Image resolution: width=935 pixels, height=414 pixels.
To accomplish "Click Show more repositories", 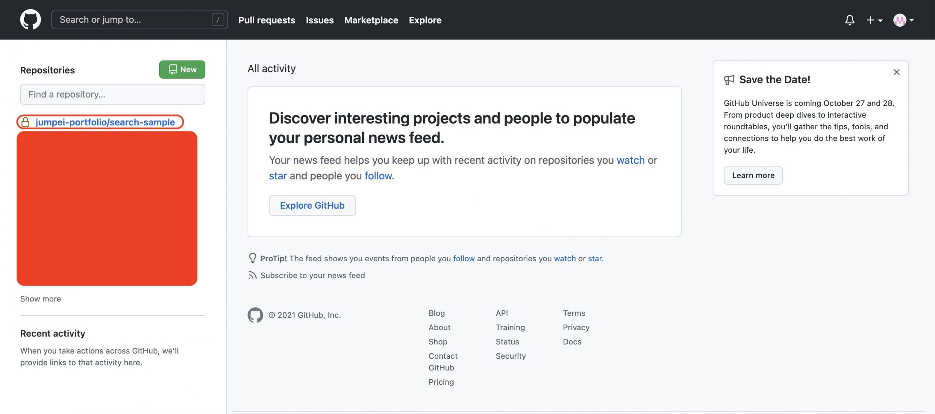I will (x=41, y=299).
